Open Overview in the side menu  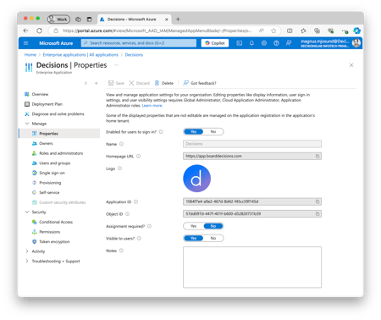click(40, 94)
